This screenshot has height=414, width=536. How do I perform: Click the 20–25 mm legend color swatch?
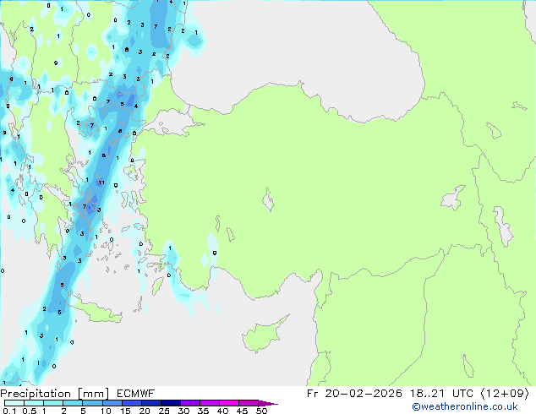150,403
